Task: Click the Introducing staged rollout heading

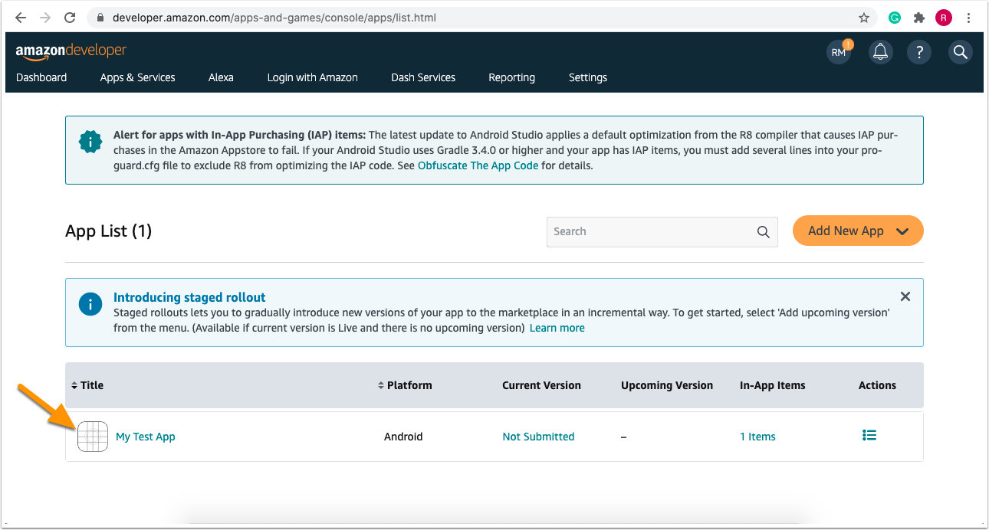Action: pyautogui.click(x=189, y=297)
